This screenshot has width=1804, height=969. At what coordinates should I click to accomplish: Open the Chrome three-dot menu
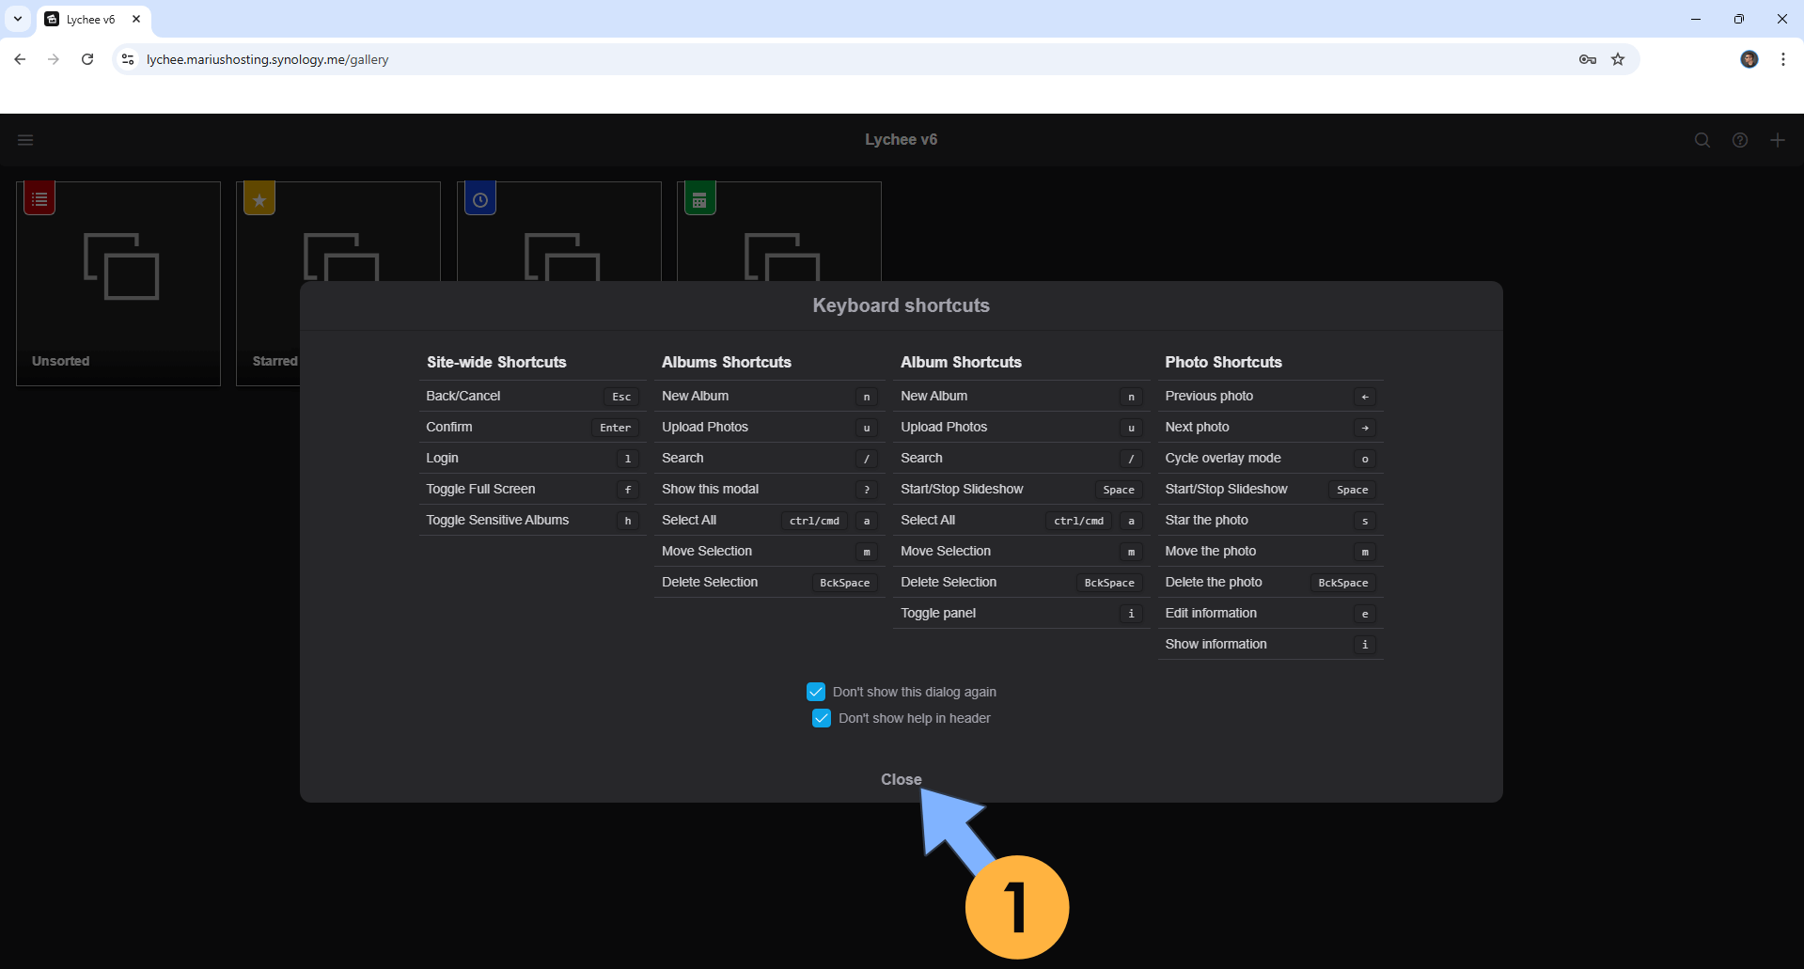tap(1783, 59)
